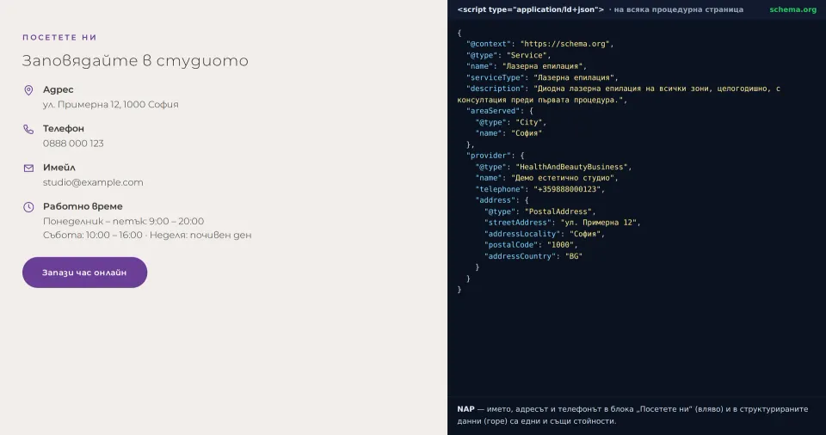Click the NAP note below the code

[632, 415]
